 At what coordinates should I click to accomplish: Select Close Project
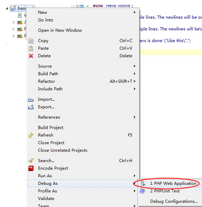(x=83, y=143)
